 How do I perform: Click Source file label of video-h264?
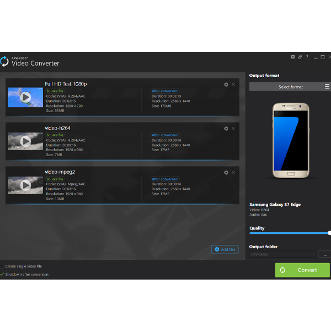pos(55,135)
